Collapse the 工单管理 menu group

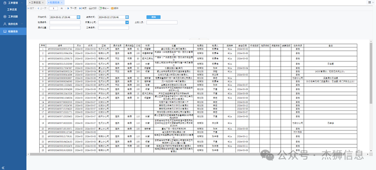tap(22, 3)
